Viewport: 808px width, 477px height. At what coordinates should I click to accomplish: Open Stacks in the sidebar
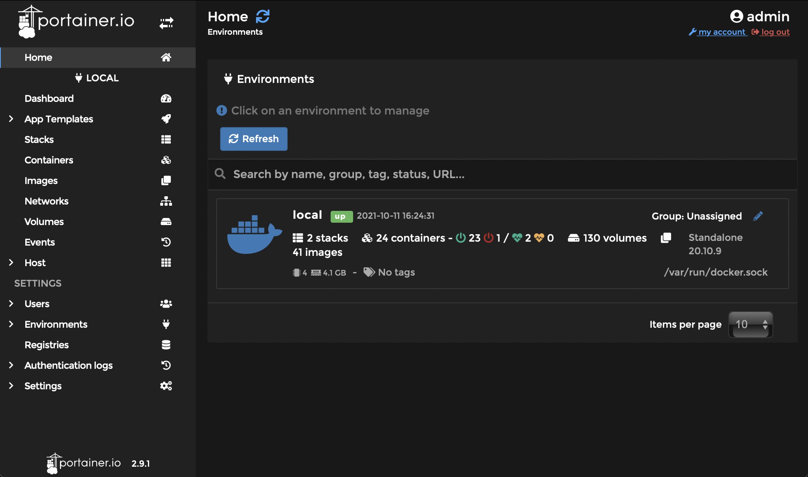click(x=39, y=139)
